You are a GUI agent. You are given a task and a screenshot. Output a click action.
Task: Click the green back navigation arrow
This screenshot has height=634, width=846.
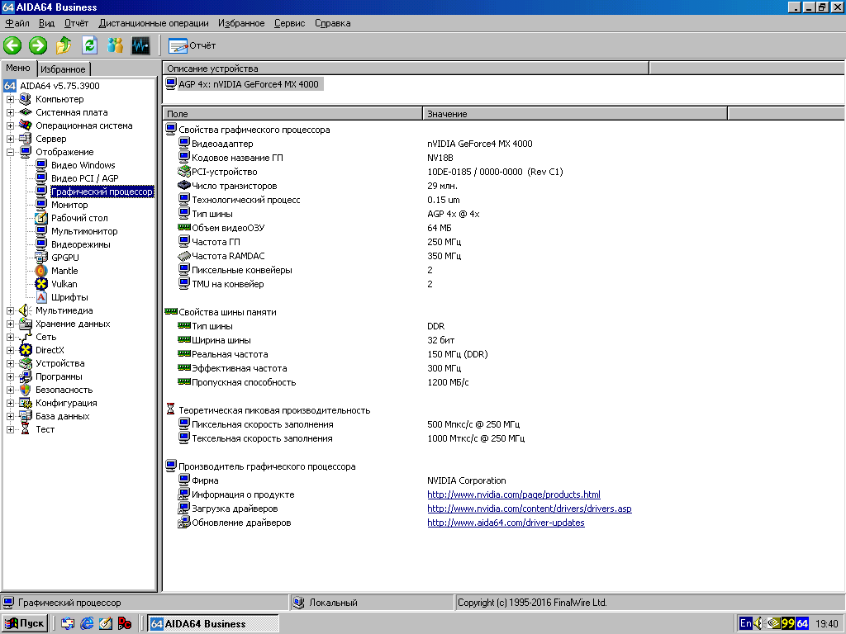[x=12, y=45]
